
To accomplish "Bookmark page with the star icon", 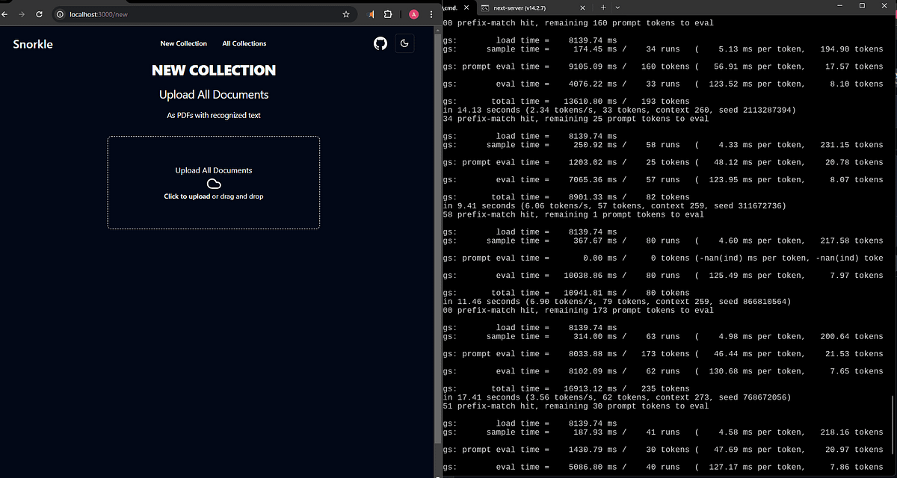I will coord(345,14).
